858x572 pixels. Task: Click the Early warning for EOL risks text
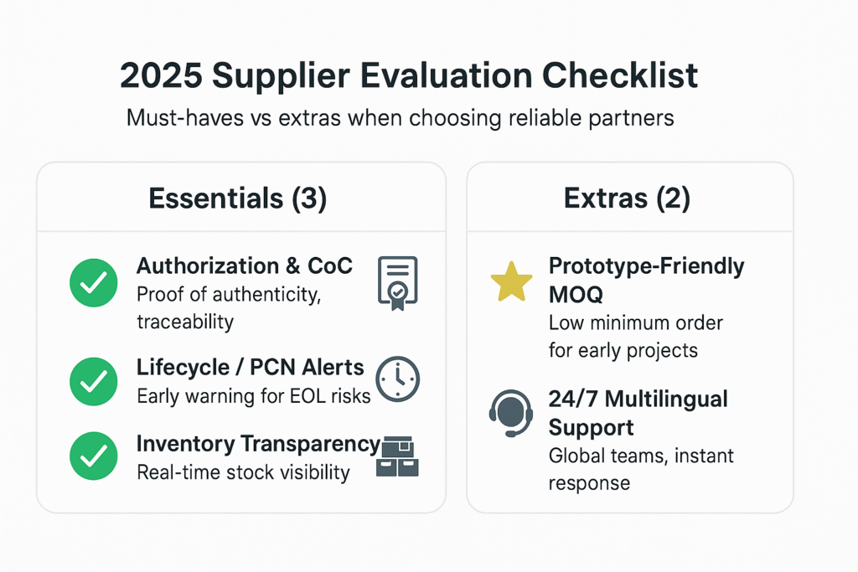click(254, 396)
